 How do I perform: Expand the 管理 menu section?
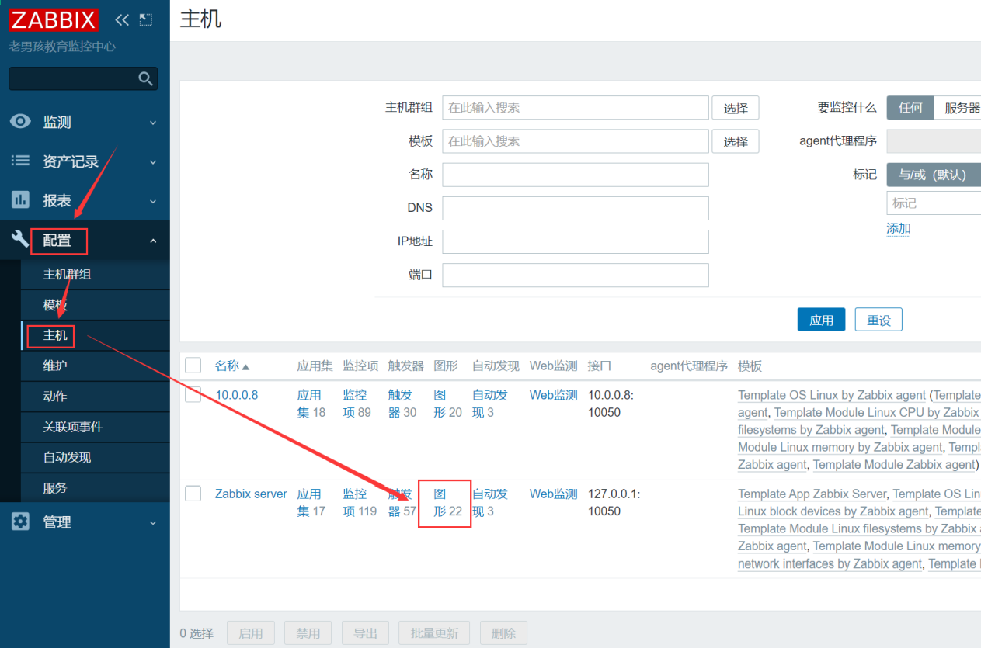tap(85, 522)
